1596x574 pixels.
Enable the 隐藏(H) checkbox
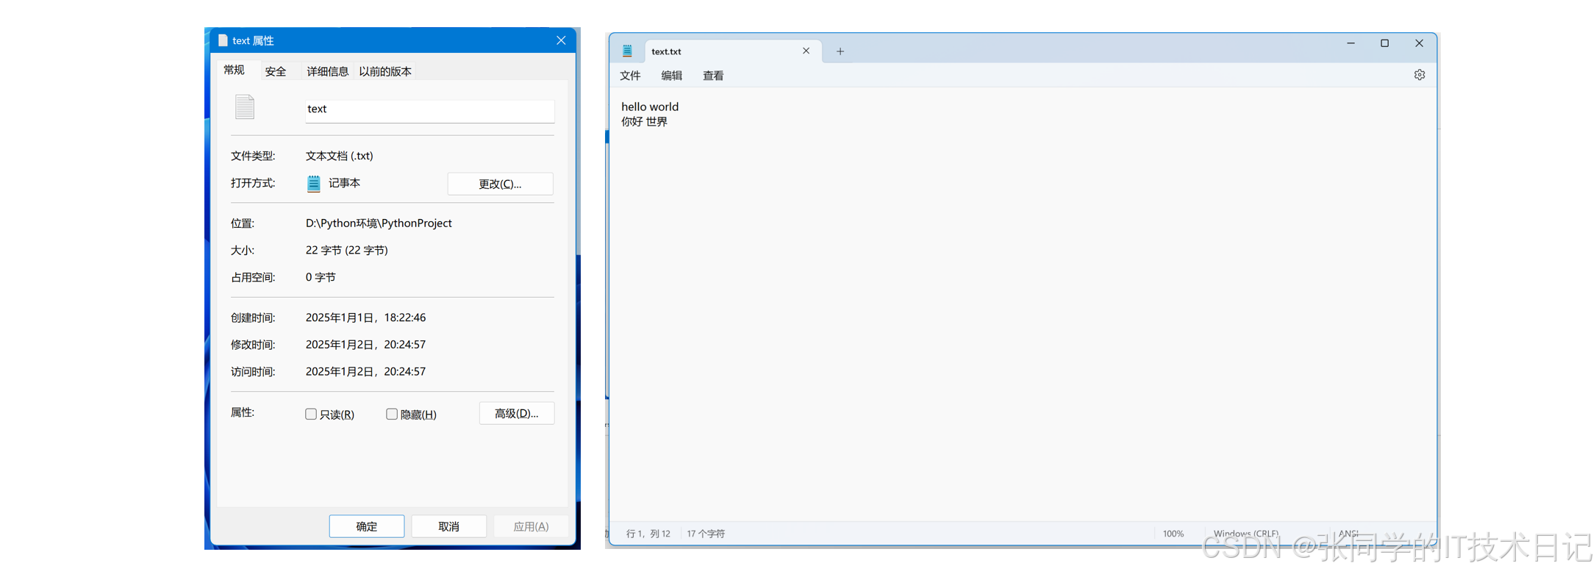click(x=392, y=414)
